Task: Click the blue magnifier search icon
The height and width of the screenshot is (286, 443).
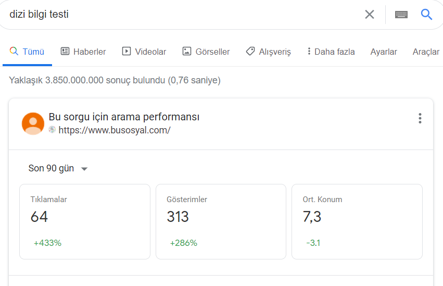Action: tap(426, 14)
